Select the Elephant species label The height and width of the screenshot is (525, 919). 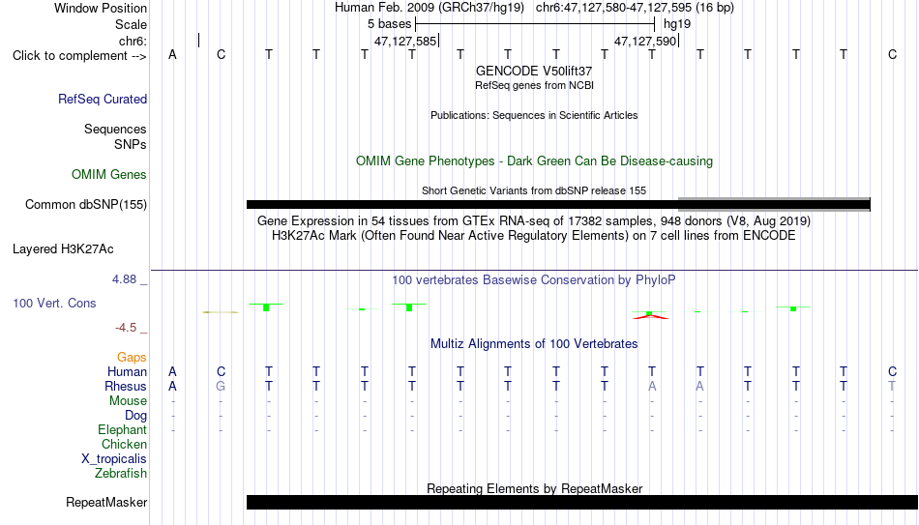122,430
